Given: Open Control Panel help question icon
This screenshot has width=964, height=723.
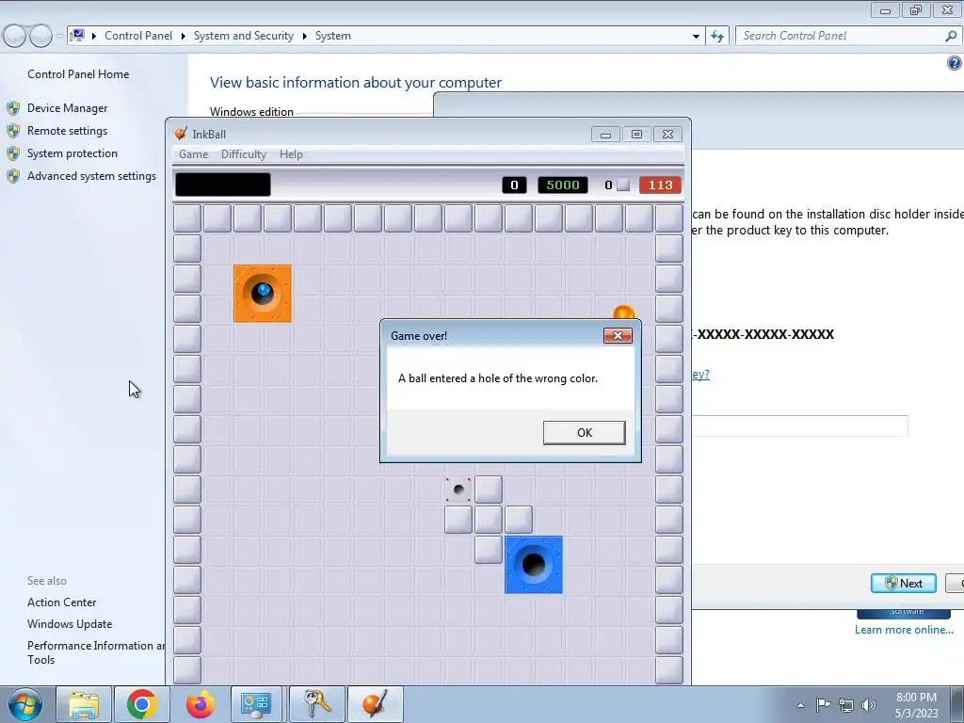Looking at the screenshot, I should [x=955, y=63].
